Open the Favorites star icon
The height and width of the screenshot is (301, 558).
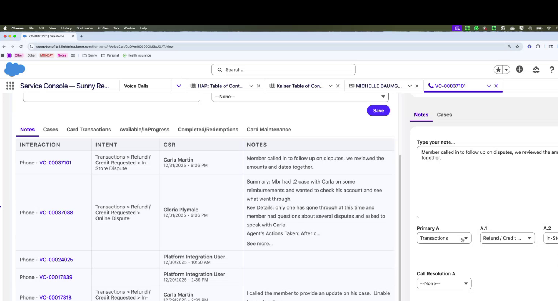[x=498, y=70]
